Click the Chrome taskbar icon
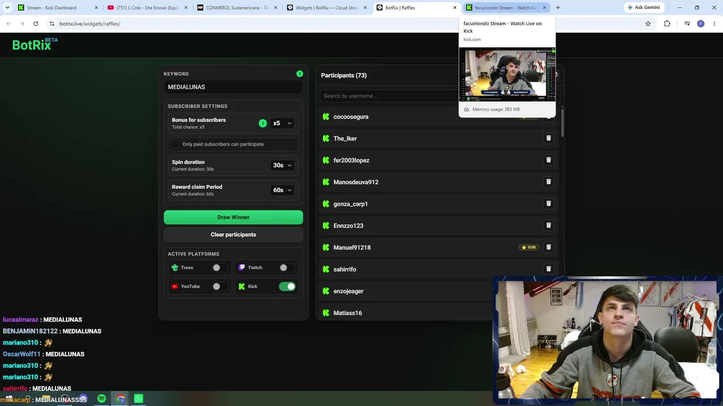 coord(120,399)
